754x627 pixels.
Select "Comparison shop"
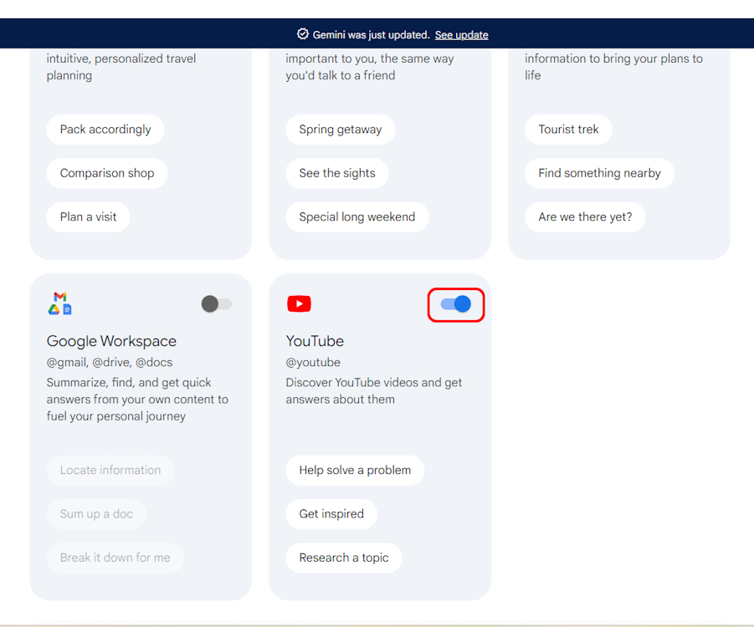pos(107,173)
